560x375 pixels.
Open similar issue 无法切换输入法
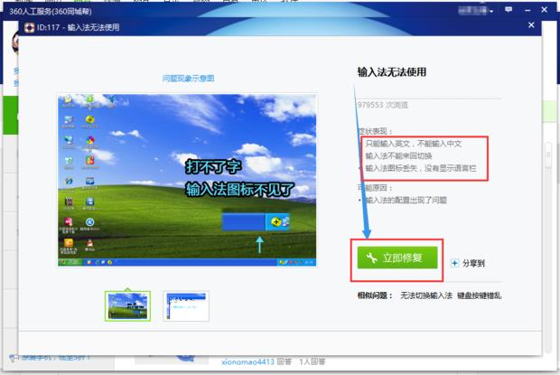[426, 295]
